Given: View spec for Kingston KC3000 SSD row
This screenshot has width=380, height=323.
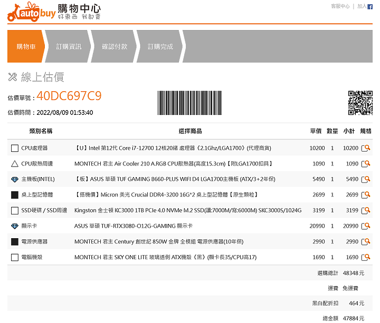Looking at the screenshot, I should (x=365, y=210).
